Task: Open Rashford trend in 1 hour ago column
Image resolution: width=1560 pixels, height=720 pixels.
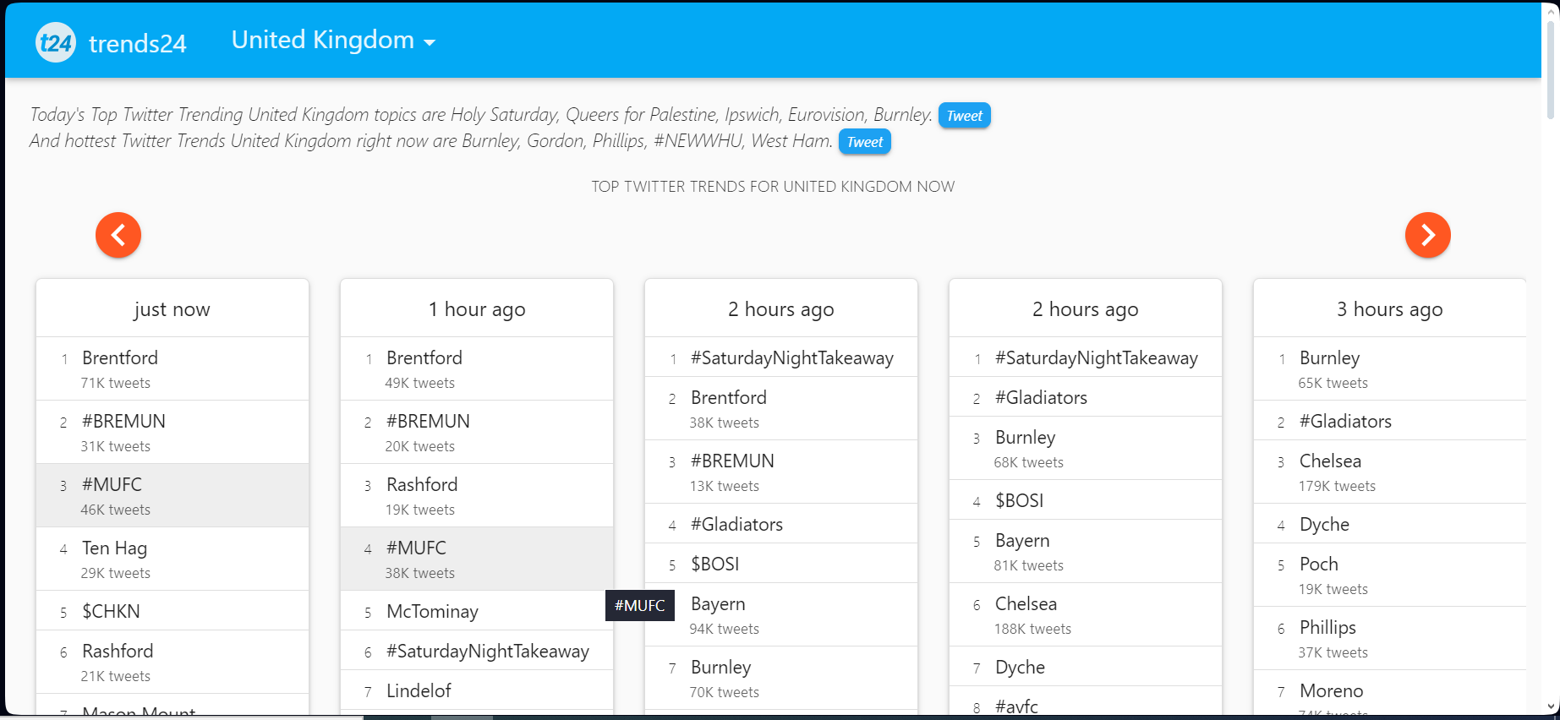Action: pos(422,485)
